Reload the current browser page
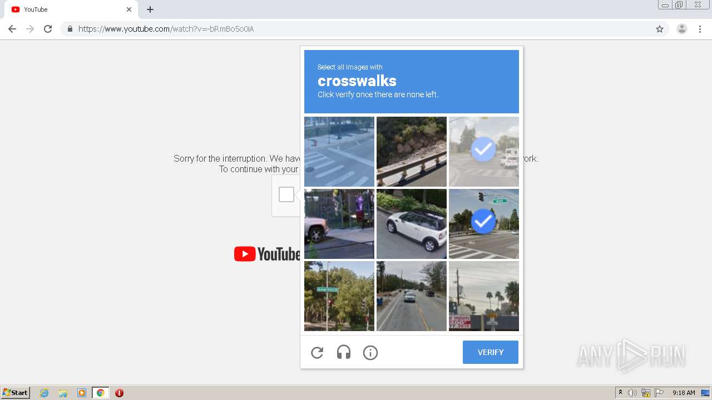Image resolution: width=712 pixels, height=400 pixels. [48, 29]
